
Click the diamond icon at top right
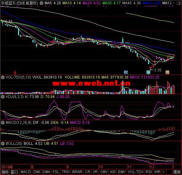coord(173,3)
